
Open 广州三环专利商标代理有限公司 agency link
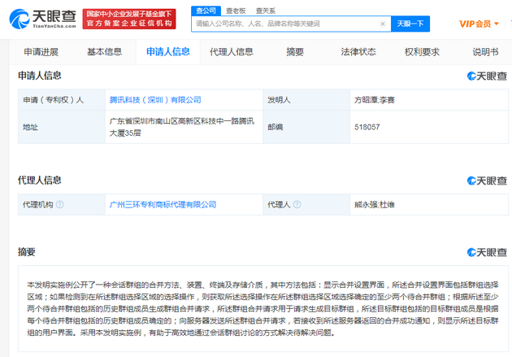pyautogui.click(x=163, y=204)
